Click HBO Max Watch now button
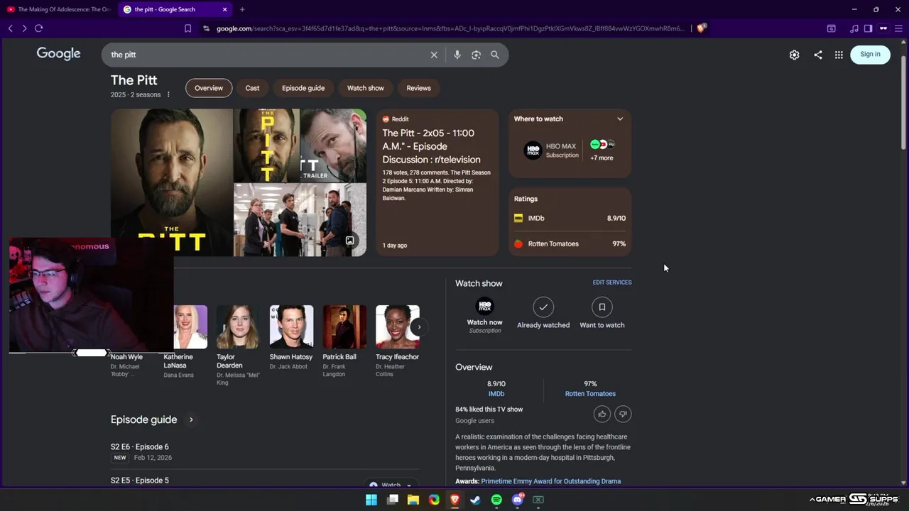Viewport: 909px width, 511px height. 484,315
